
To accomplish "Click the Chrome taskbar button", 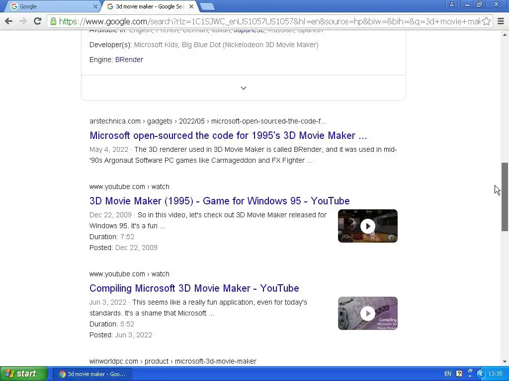I will [x=93, y=374].
